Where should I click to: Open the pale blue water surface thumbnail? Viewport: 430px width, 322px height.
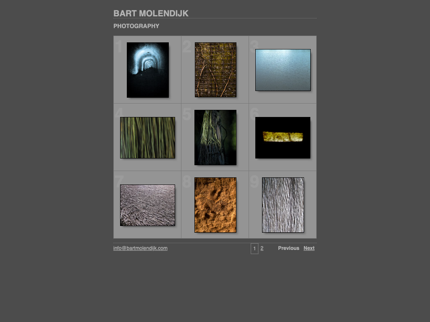click(x=283, y=70)
